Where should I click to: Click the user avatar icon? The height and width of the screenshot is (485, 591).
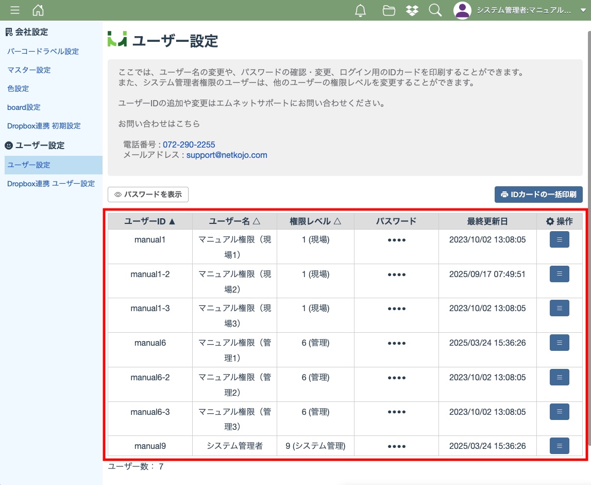[x=462, y=10]
